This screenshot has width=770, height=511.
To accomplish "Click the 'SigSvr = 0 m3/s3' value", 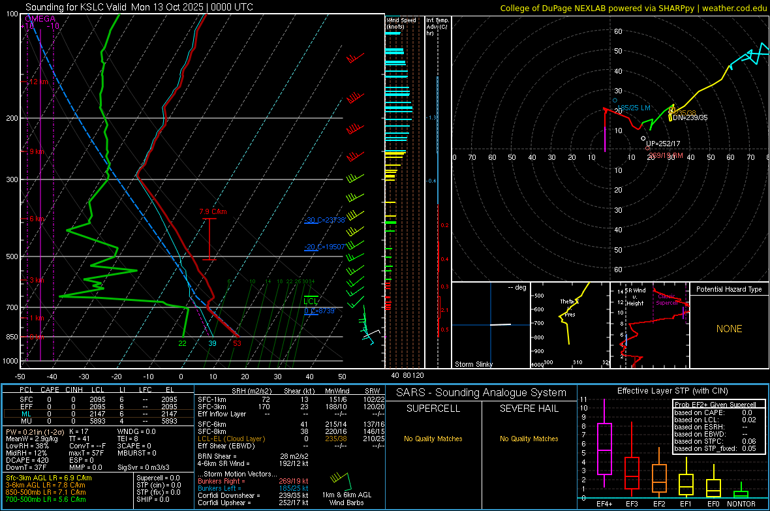I will (x=144, y=468).
